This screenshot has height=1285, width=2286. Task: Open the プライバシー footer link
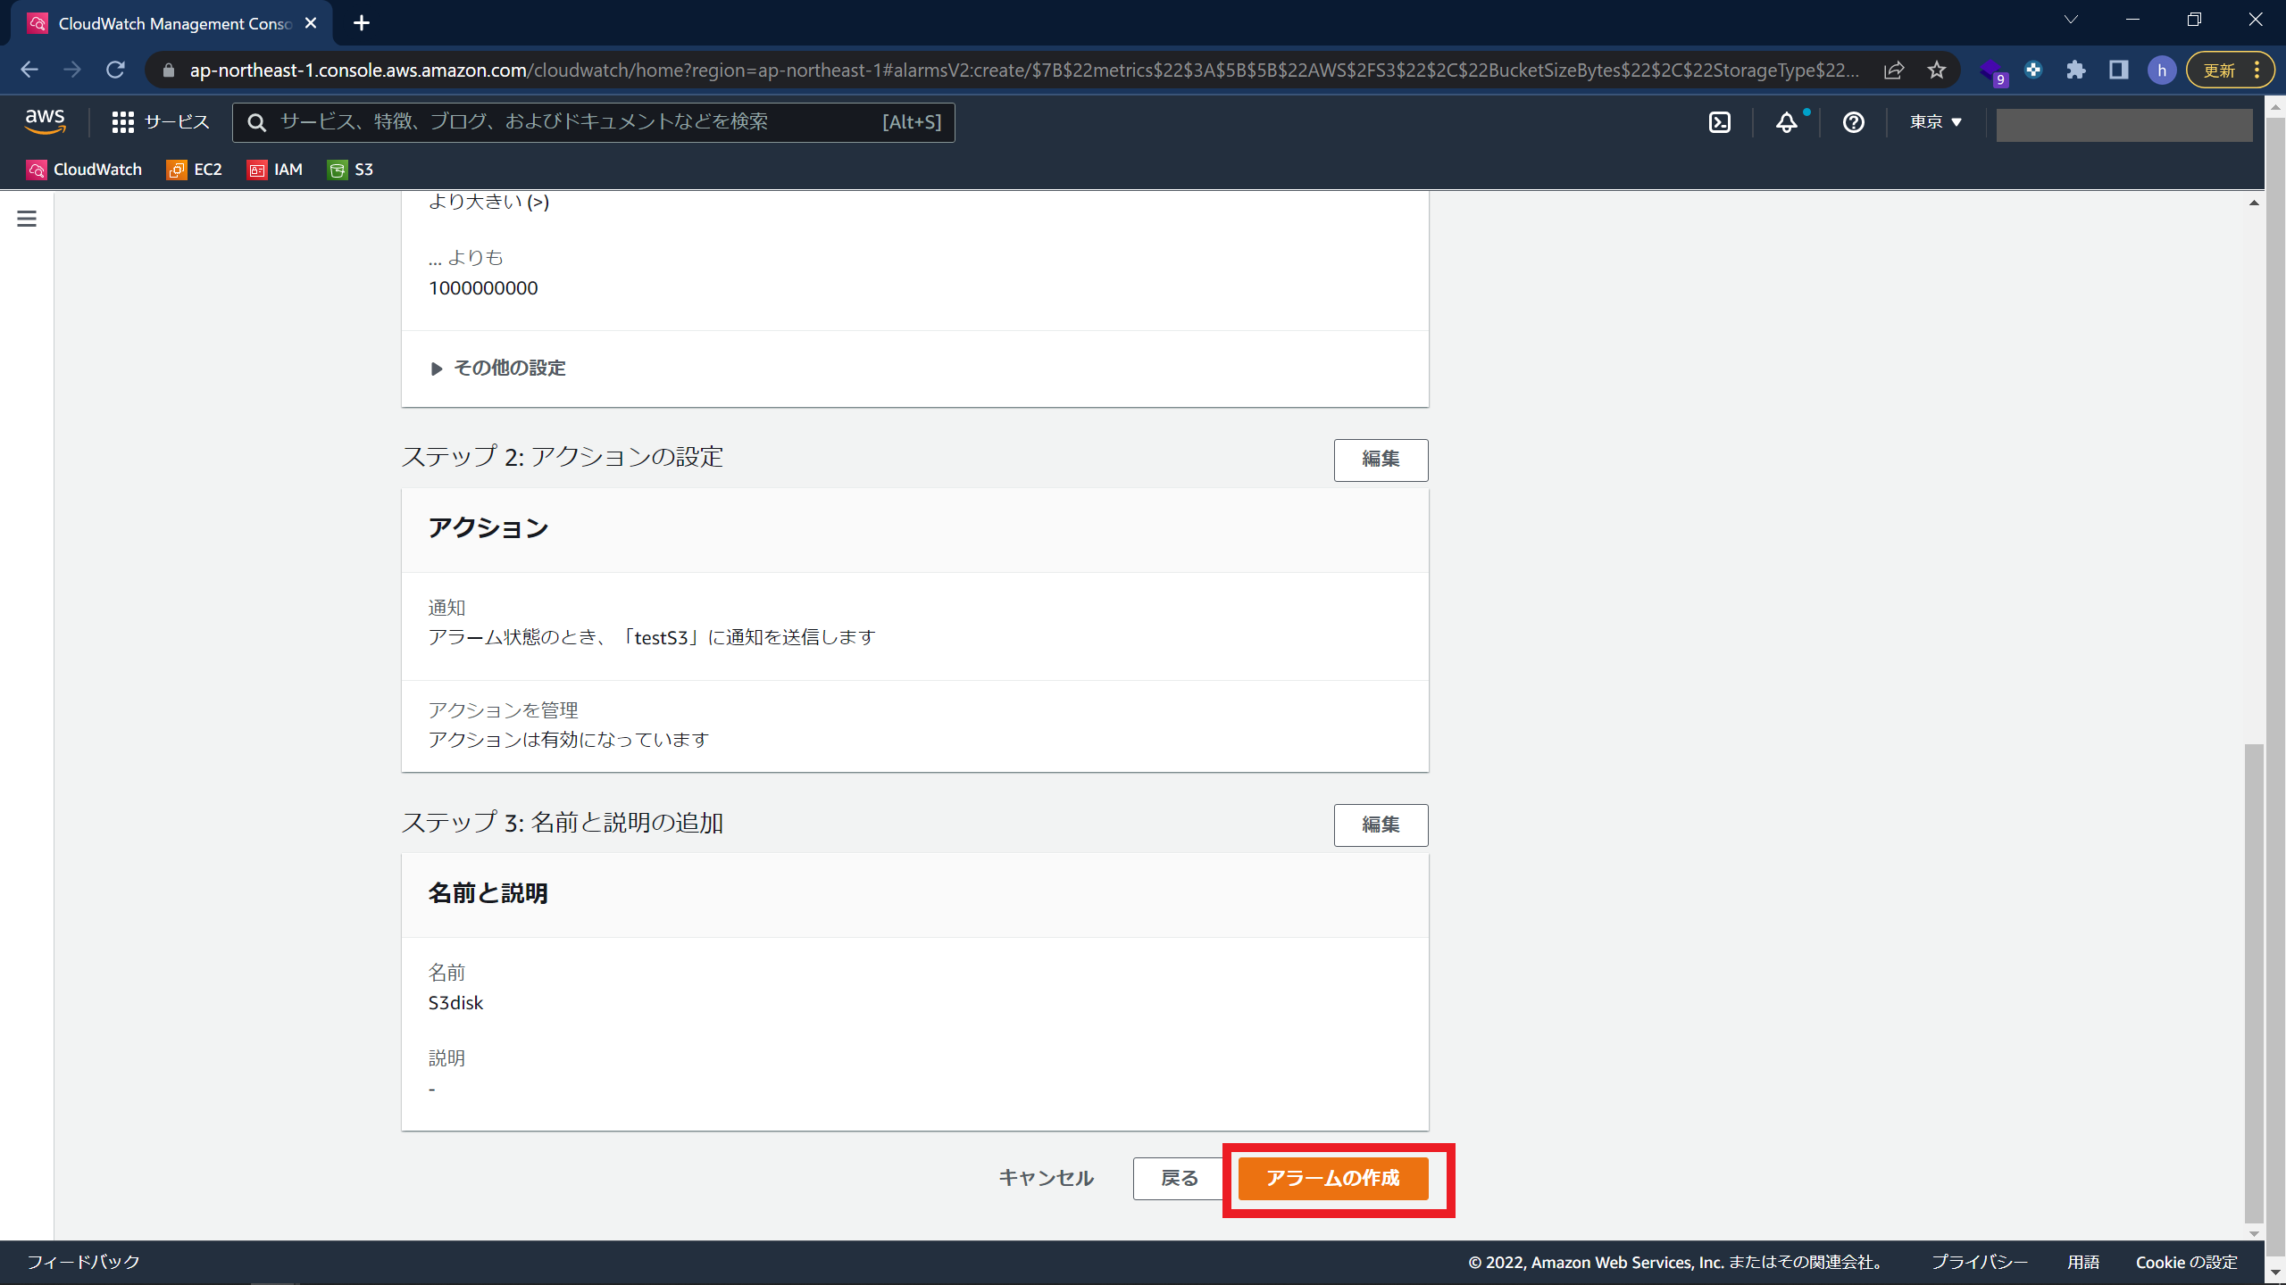[1980, 1262]
